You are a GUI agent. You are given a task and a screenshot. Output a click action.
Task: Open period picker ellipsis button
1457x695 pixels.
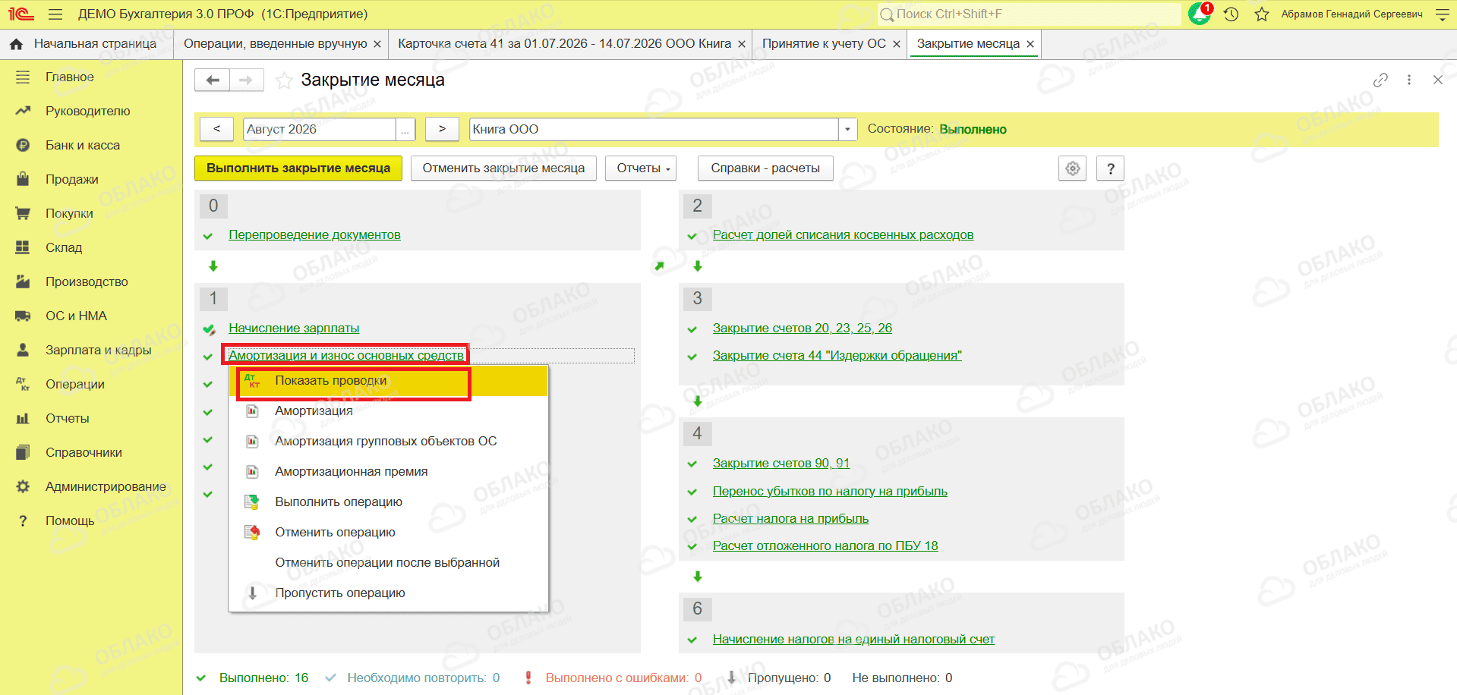coord(405,129)
